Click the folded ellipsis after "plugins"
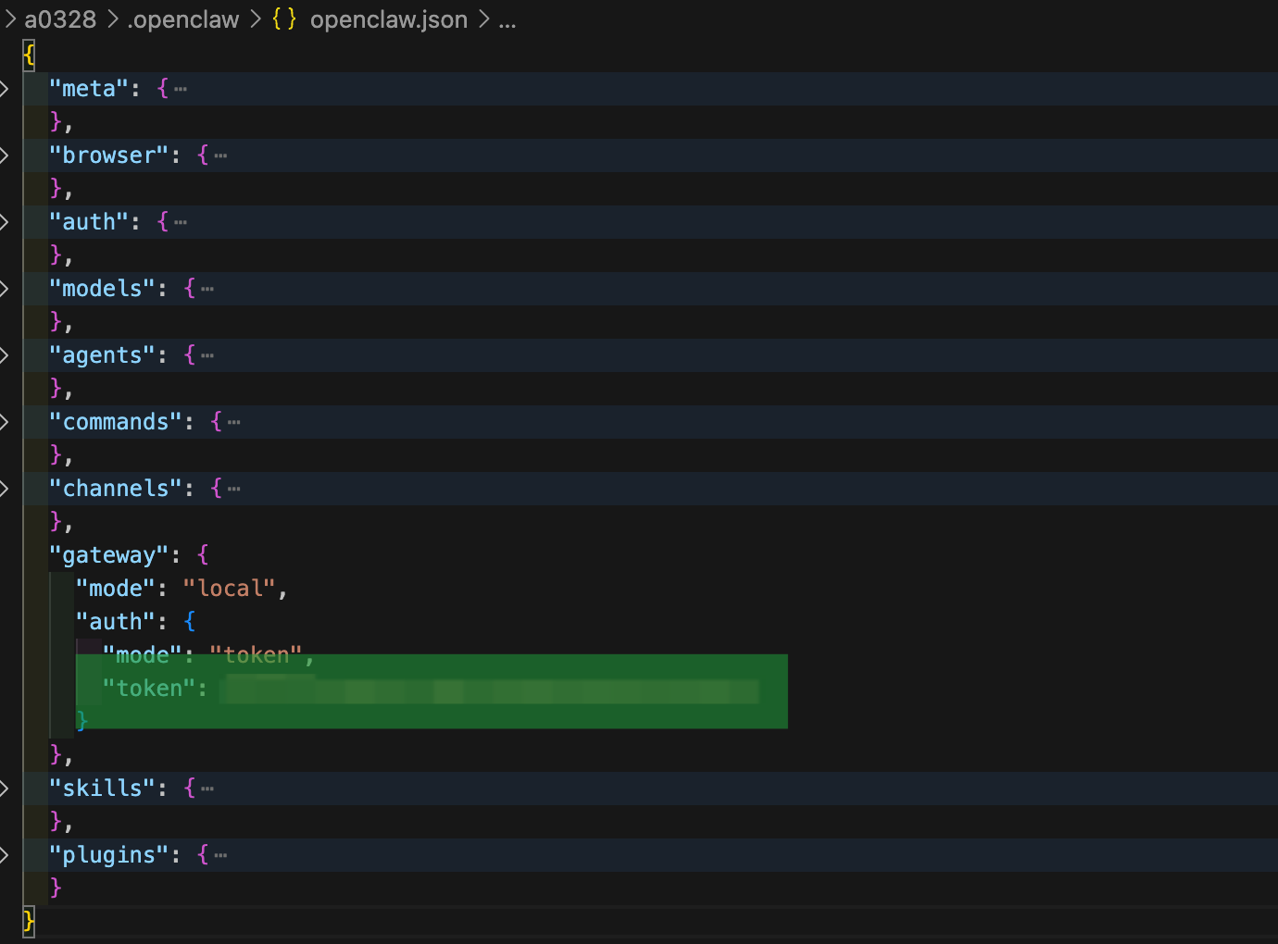Viewport: 1278px width, 944px height. [x=220, y=856]
